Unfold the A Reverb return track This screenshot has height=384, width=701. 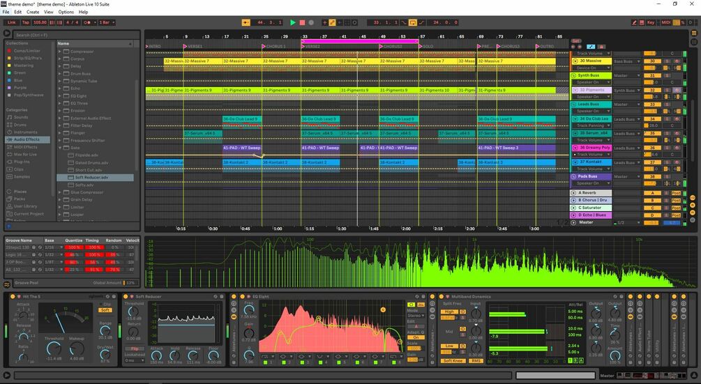[x=573, y=193]
